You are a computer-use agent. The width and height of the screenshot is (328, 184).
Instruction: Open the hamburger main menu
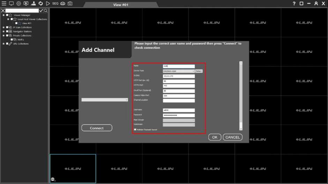click(x=4, y=3)
